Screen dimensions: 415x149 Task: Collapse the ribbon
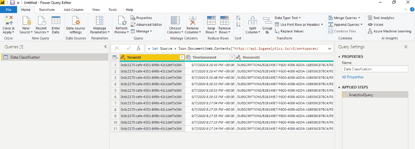pos(405,10)
